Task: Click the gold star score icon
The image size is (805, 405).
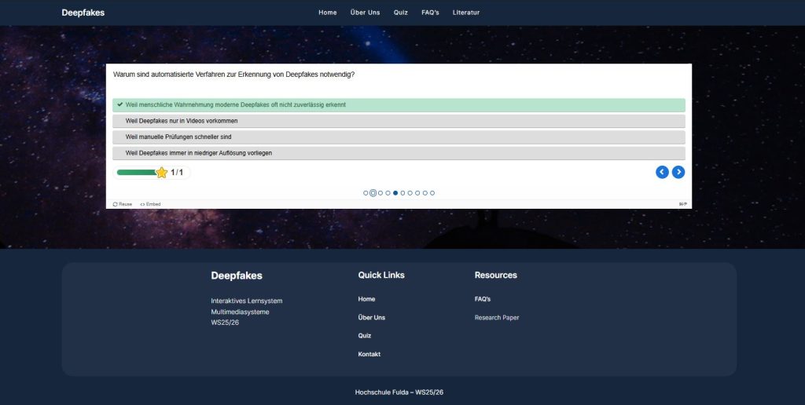Action: point(162,173)
